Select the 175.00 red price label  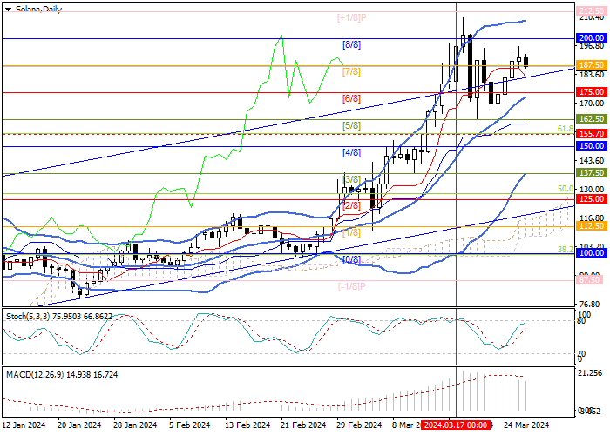[x=592, y=92]
